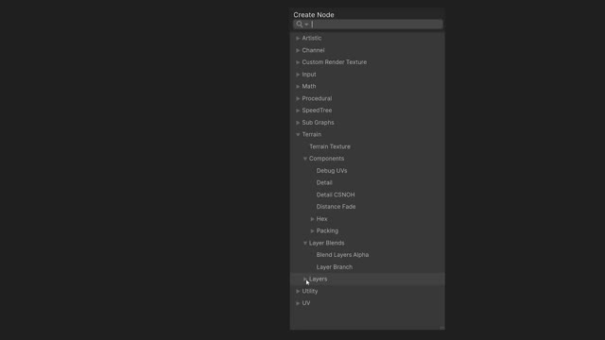
Task: Expand the Artistic category arrow
Action: (x=298, y=38)
